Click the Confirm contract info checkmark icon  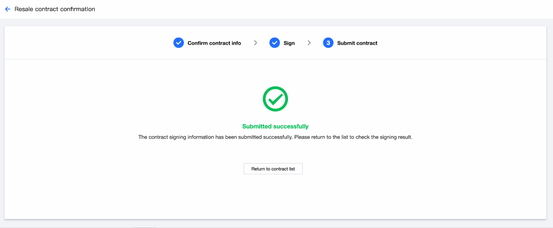coord(178,43)
